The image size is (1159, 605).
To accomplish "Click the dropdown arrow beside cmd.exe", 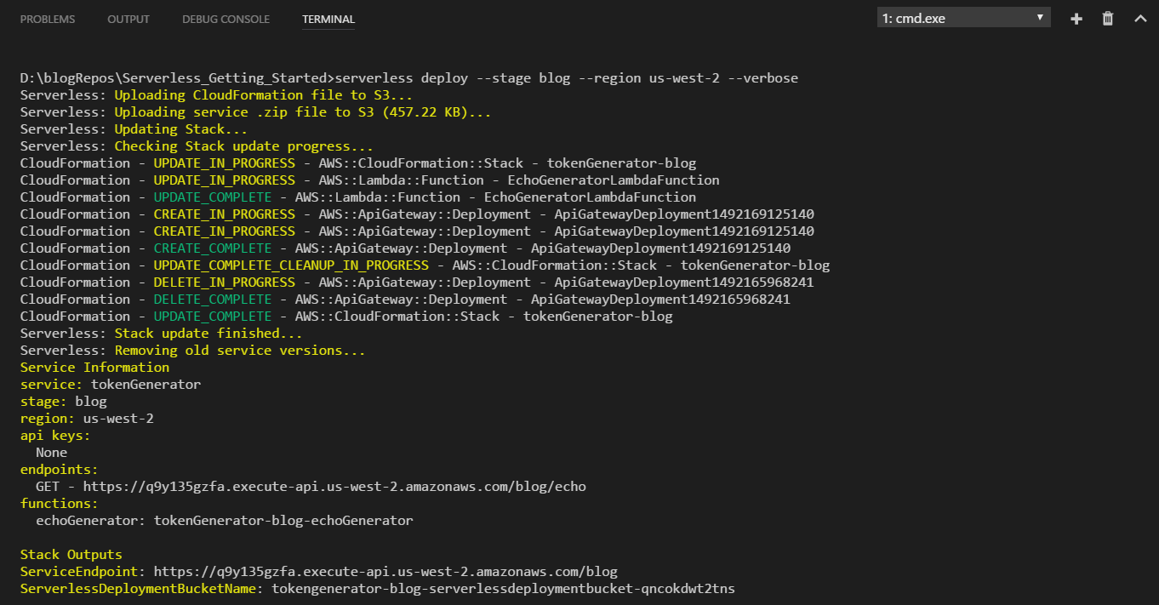I will click(1040, 17).
